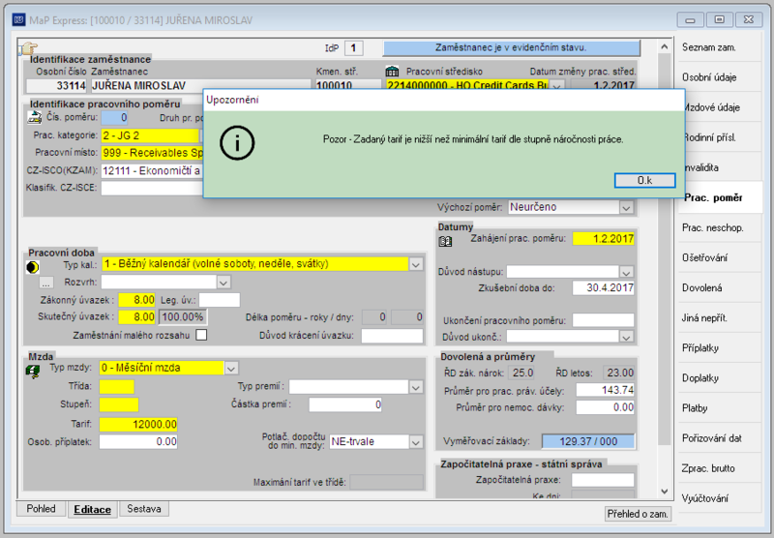
Task: Expand the Typ premií dropdown
Action: coord(416,387)
